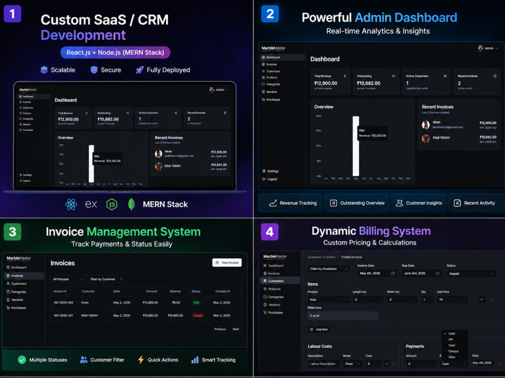
Task: Confirm the Labour Costs row with checkmark button
Action: pos(386,364)
